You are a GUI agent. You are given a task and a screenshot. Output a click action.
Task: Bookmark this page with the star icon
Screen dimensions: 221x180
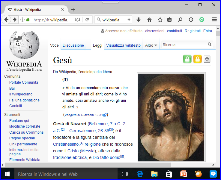pyautogui.click(x=160, y=20)
